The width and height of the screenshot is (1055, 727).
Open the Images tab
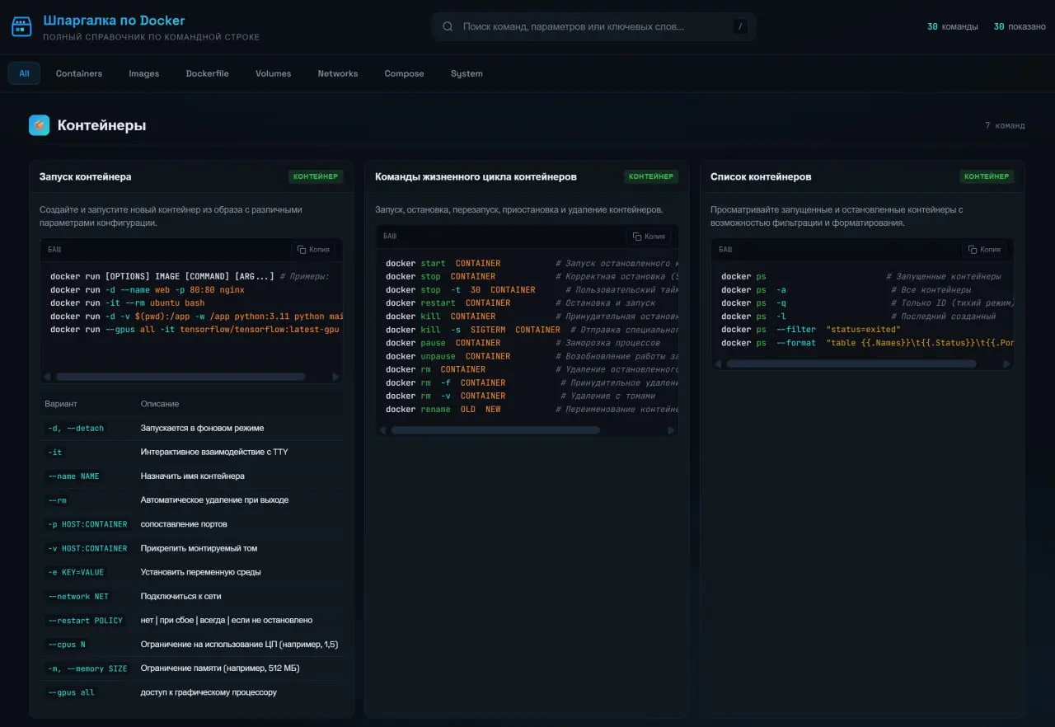click(144, 73)
